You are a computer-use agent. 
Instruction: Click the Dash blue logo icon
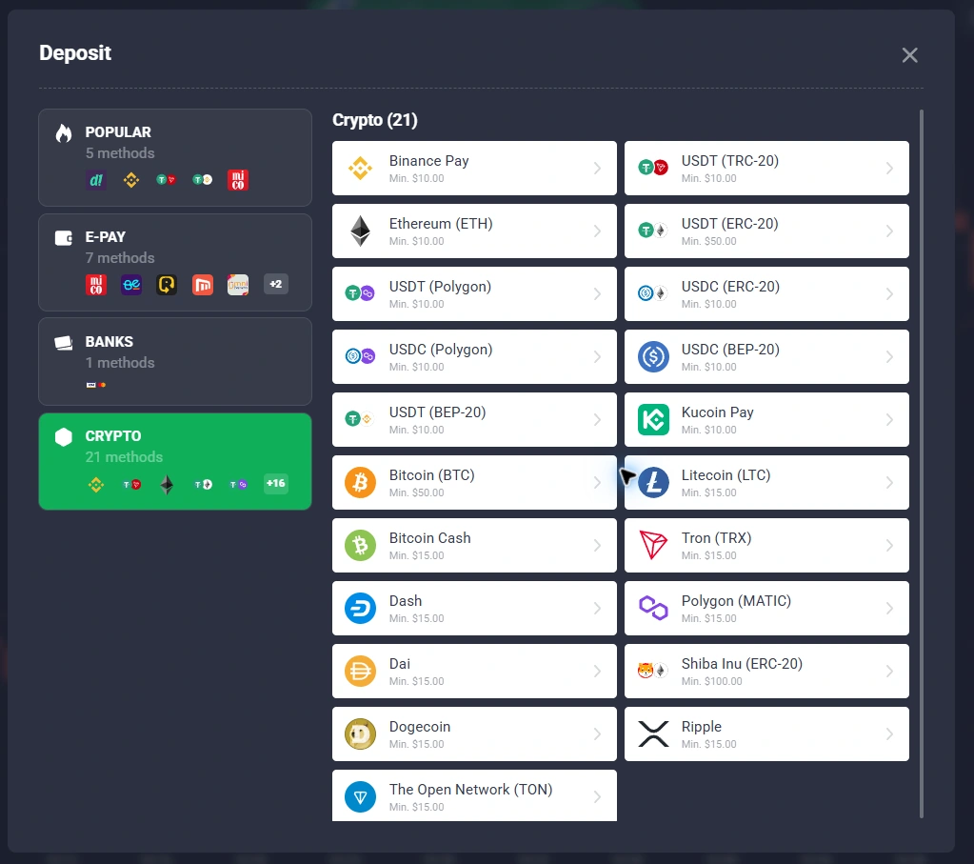360,608
